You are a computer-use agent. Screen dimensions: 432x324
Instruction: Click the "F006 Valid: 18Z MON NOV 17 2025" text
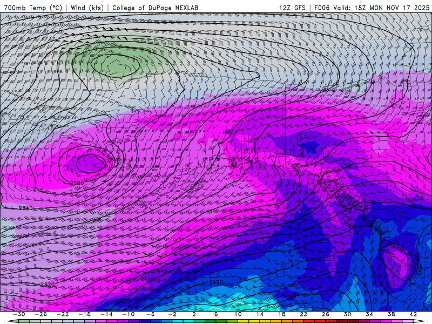click(x=372, y=8)
